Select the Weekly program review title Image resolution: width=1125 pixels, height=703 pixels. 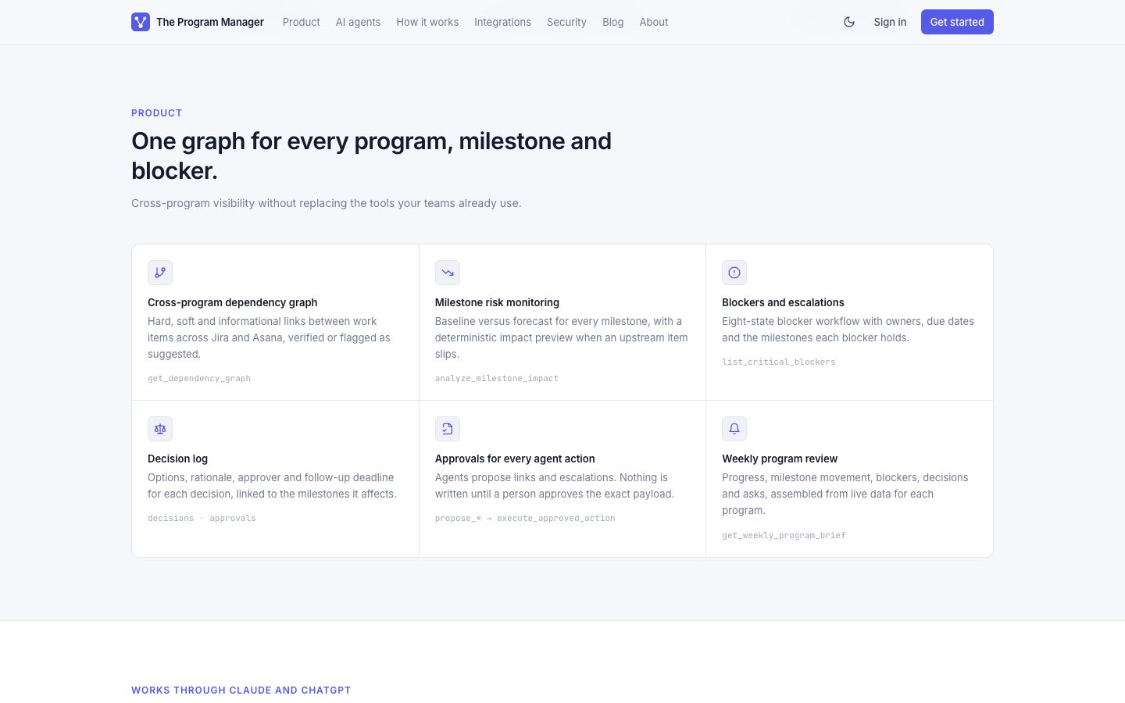[x=780, y=459]
